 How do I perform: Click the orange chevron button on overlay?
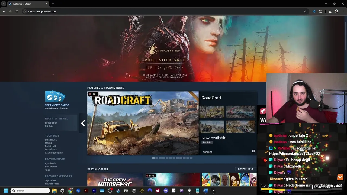340,177
